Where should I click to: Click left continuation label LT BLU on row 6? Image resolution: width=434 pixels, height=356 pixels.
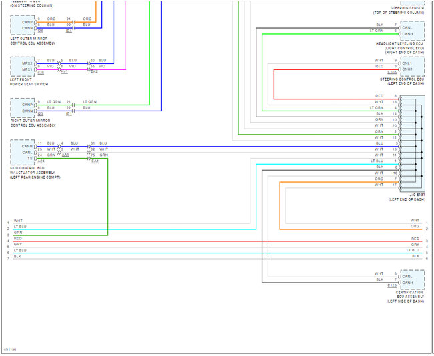pyautogui.click(x=20, y=251)
